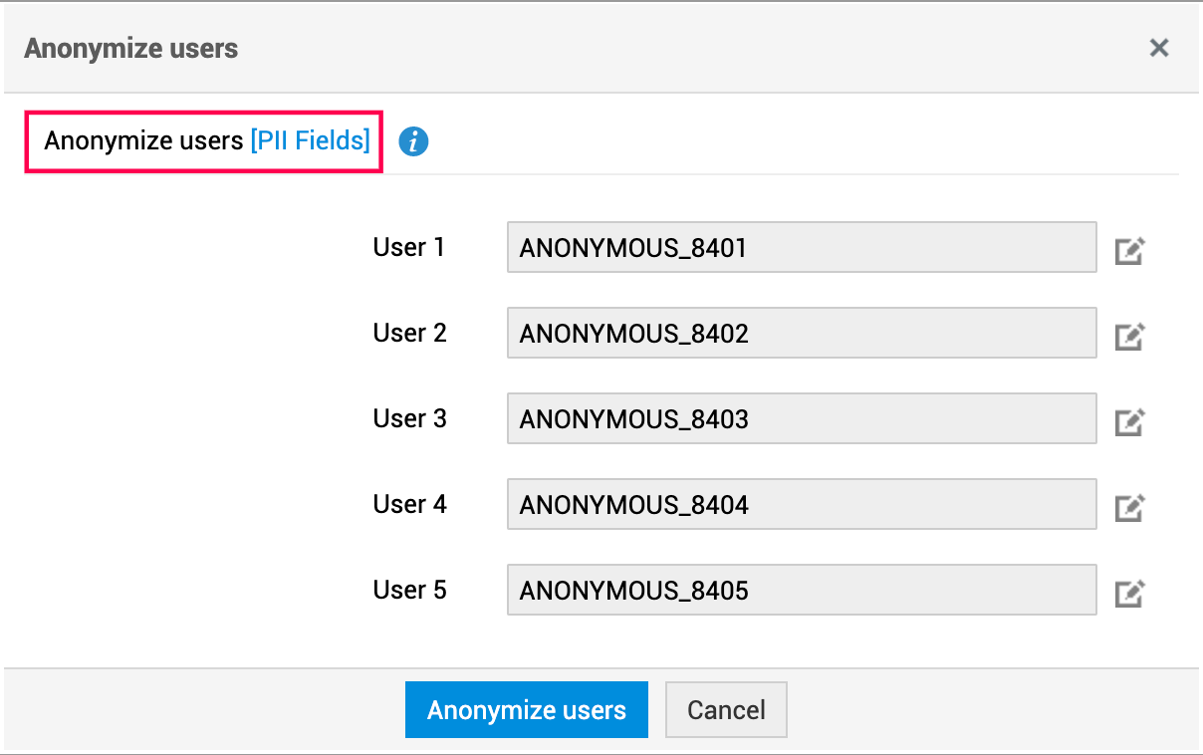The height and width of the screenshot is (755, 1203).
Task: Focus the ANONYMOUS_8401 text field
Action: click(x=801, y=248)
